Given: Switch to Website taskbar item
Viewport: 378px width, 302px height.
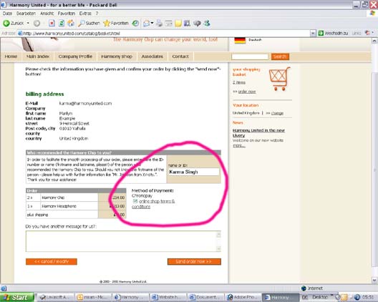Looking at the screenshot, I should coord(168,298).
